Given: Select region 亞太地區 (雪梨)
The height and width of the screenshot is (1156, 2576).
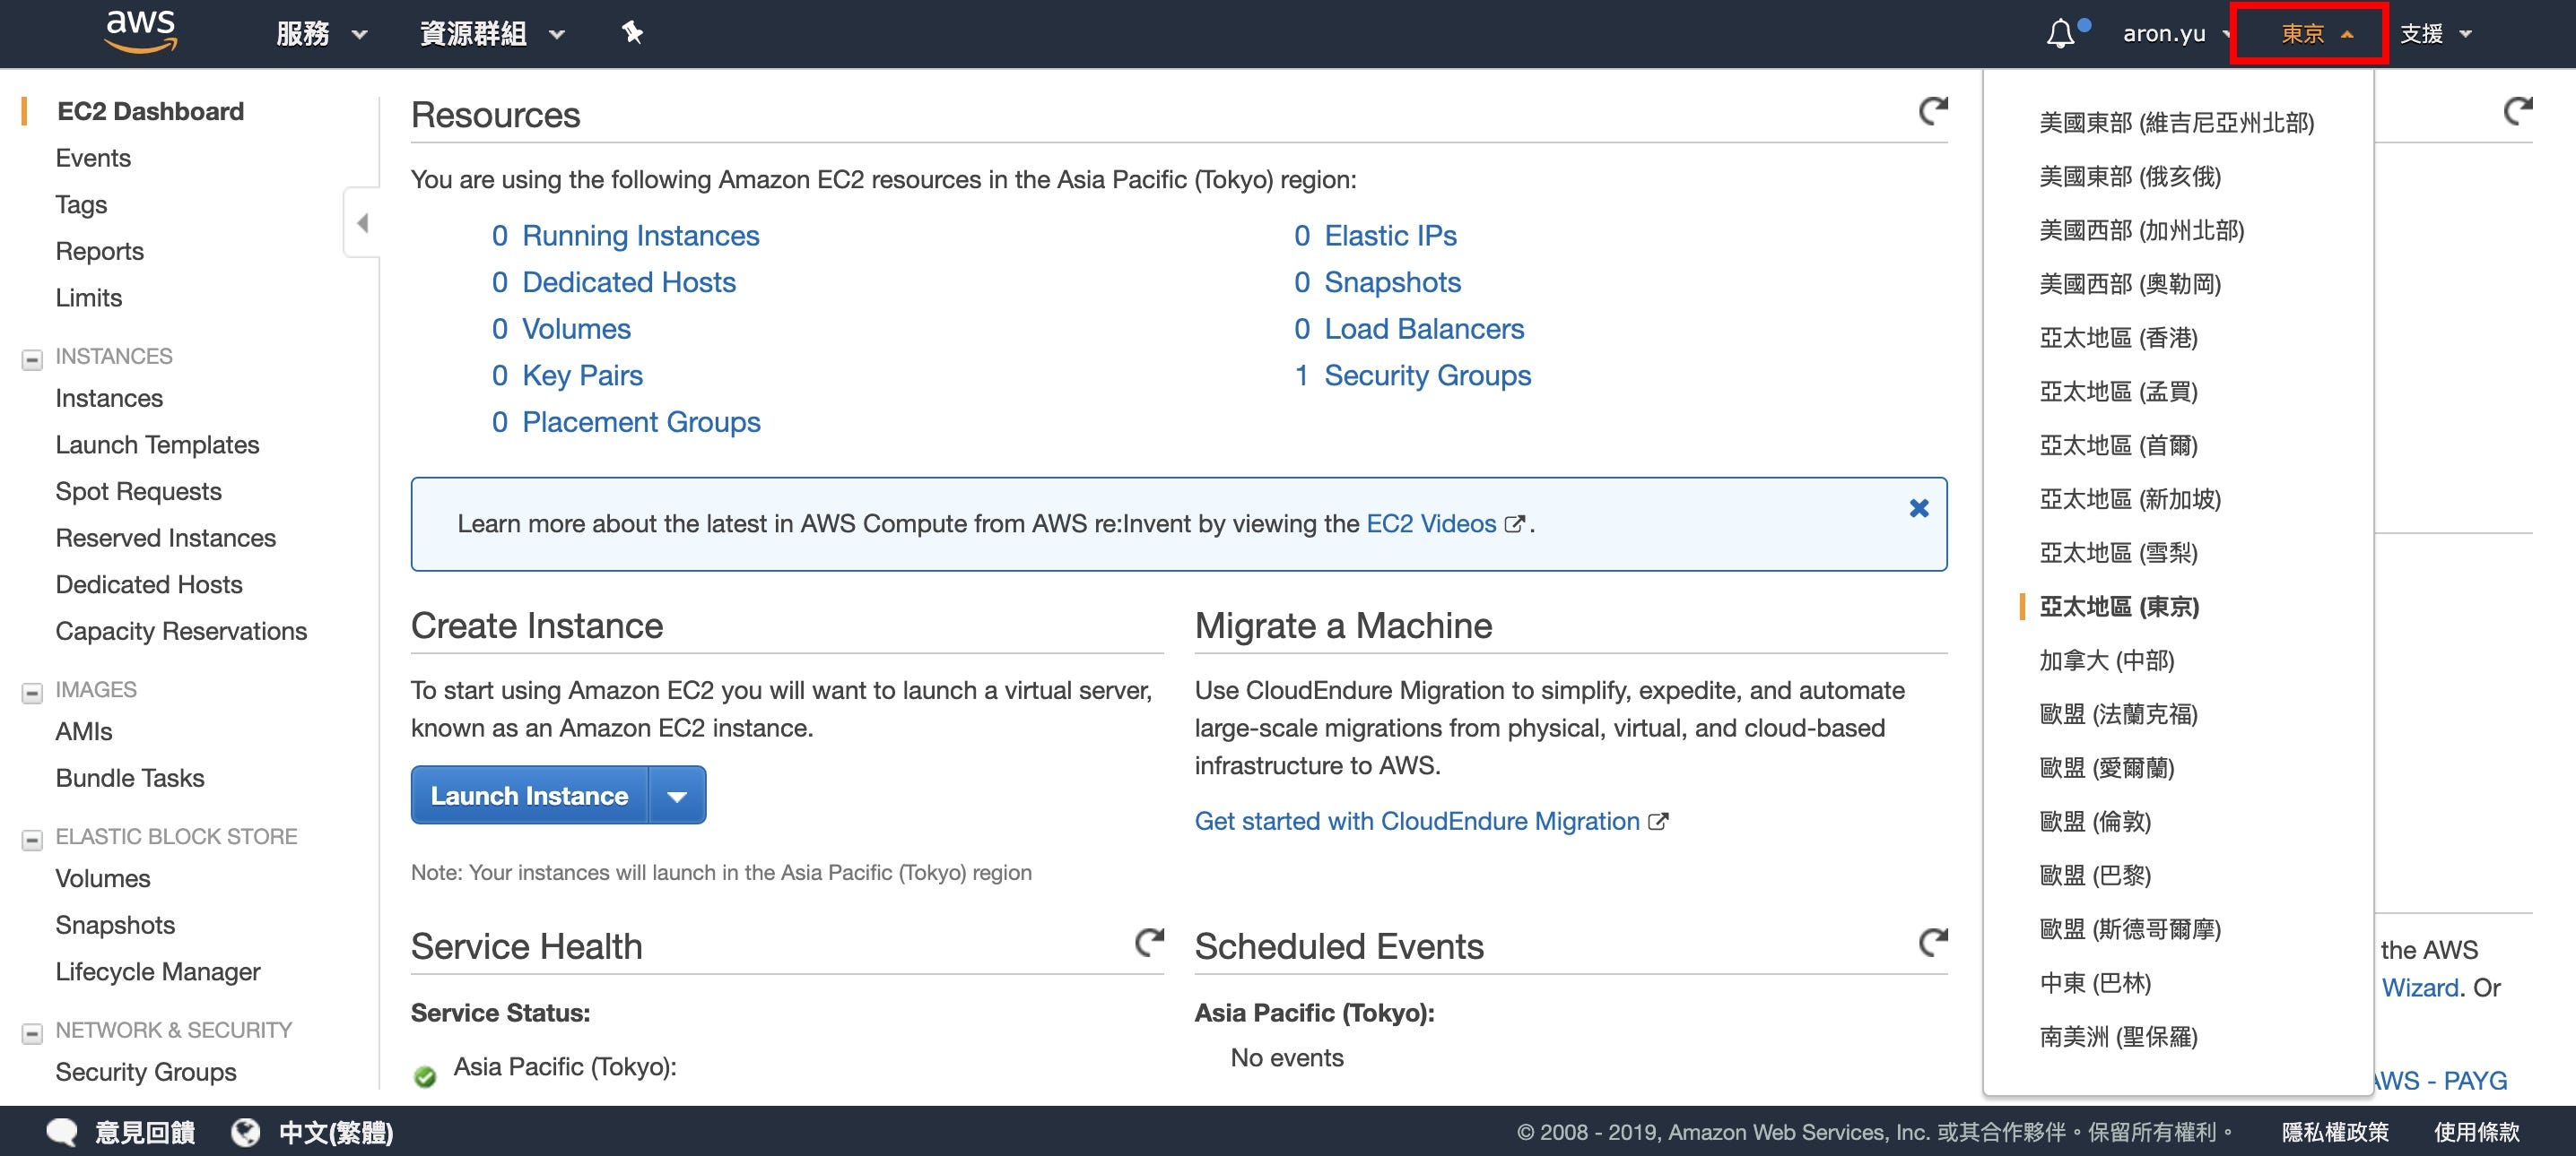Looking at the screenshot, I should click(2118, 555).
